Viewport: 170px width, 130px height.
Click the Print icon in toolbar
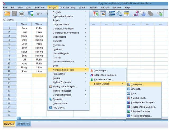(21, 14)
